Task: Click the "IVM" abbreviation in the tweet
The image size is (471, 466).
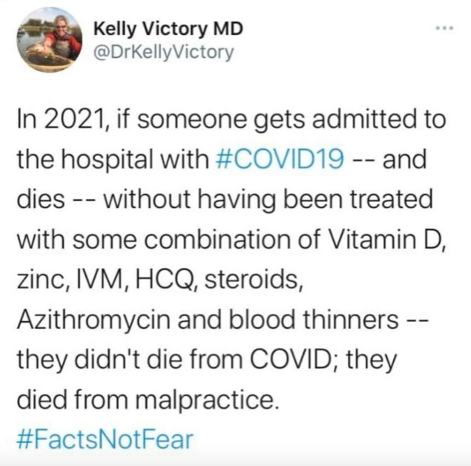Action: pyautogui.click(x=102, y=280)
